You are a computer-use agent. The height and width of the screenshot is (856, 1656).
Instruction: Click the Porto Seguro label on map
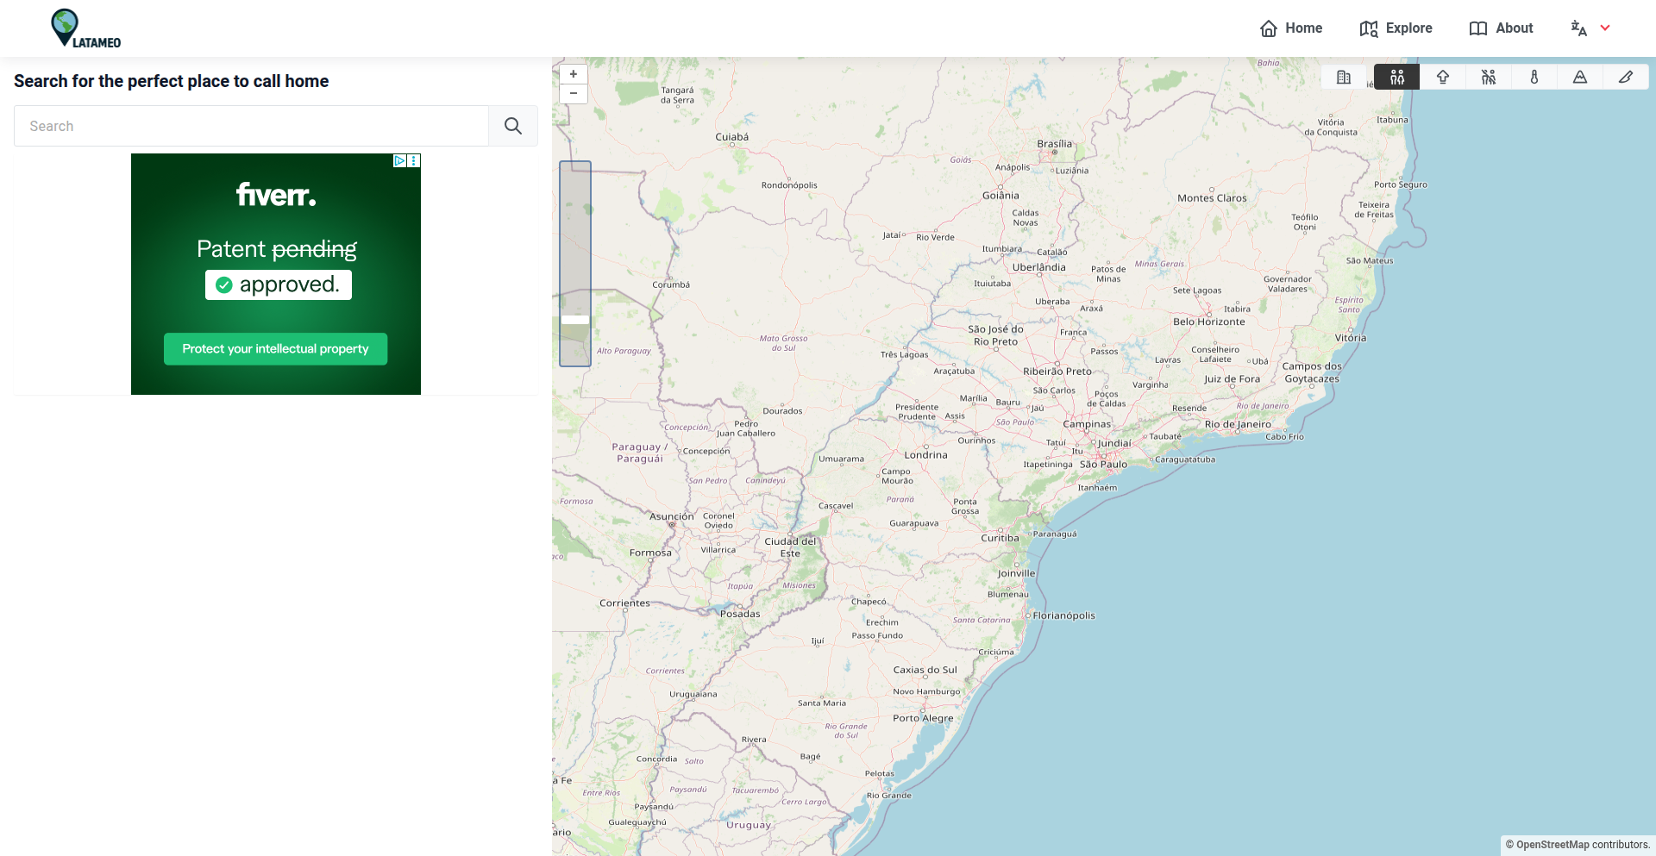pos(1400,184)
